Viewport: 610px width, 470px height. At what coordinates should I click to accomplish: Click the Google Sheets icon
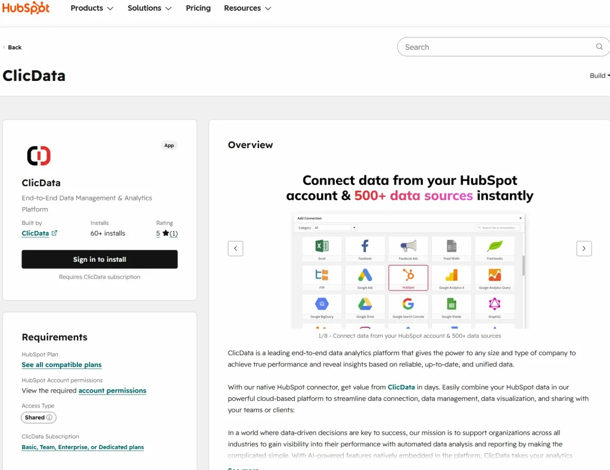[452, 304]
